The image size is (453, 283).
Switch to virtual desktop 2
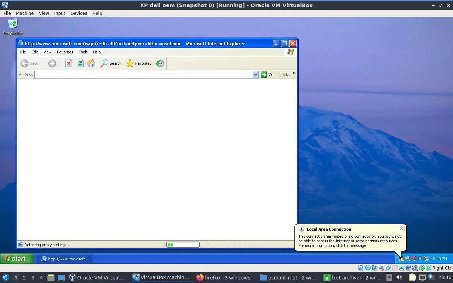tap(24, 277)
